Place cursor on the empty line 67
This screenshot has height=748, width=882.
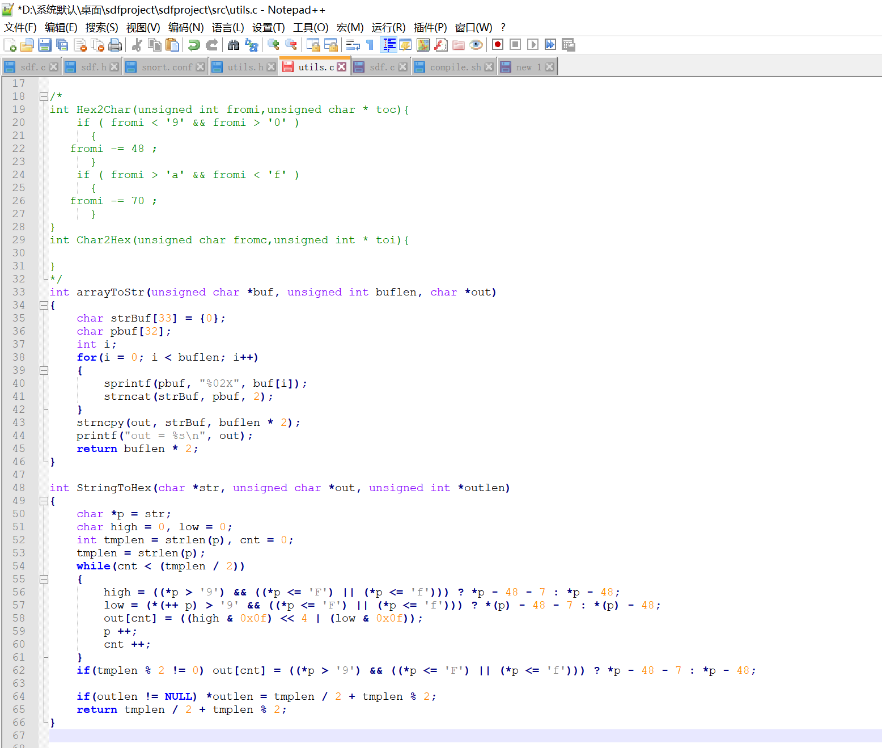pyautogui.click(x=465, y=736)
